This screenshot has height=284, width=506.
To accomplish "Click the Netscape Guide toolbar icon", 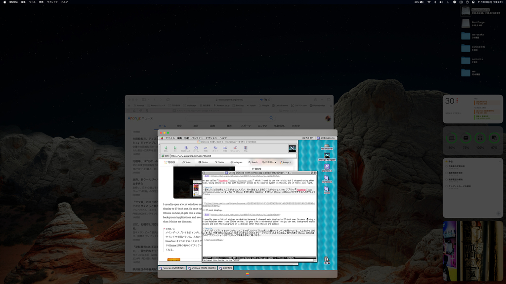I will pos(215,148).
